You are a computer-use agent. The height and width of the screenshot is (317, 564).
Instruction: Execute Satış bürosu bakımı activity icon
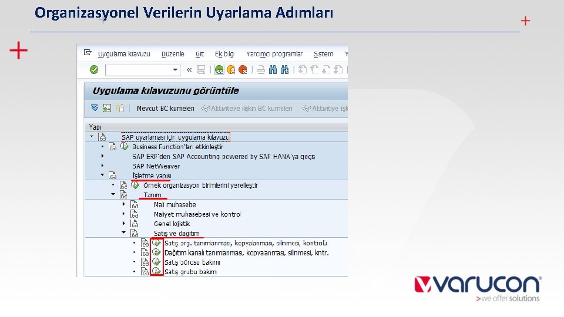tap(156, 262)
